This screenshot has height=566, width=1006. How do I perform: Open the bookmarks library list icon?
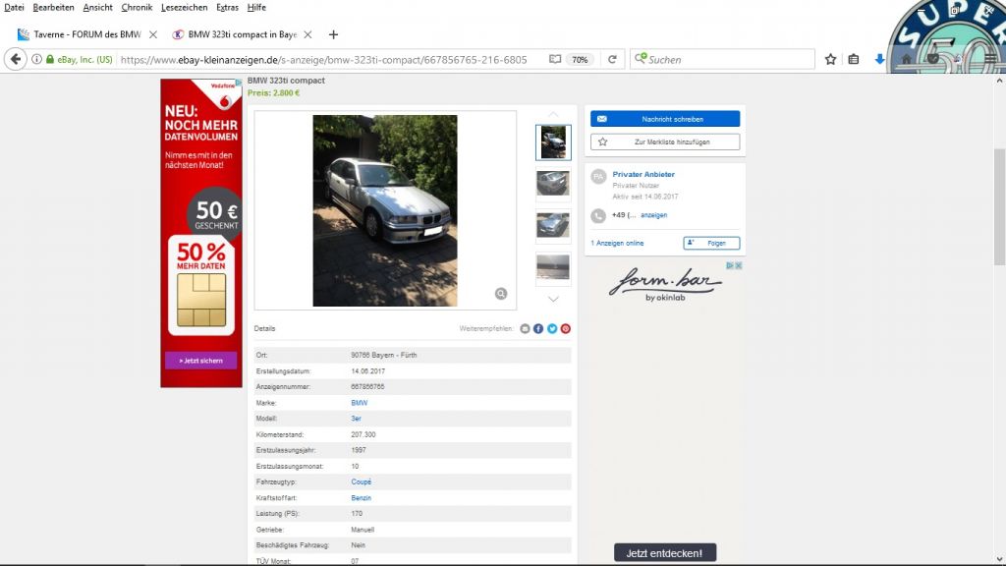[x=854, y=59]
